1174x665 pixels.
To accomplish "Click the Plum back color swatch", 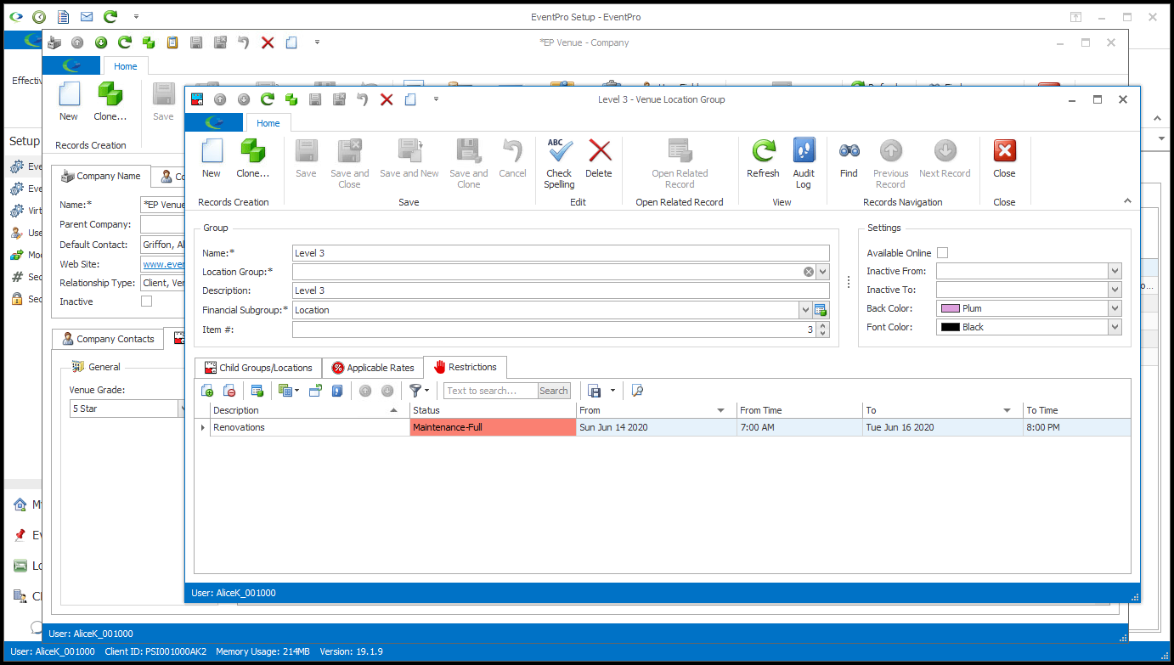I will point(951,308).
